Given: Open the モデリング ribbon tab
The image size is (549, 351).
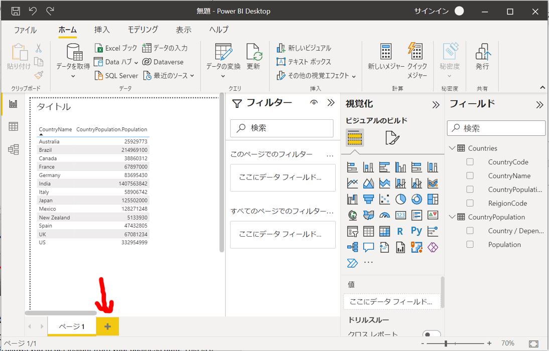Looking at the screenshot, I should [143, 30].
